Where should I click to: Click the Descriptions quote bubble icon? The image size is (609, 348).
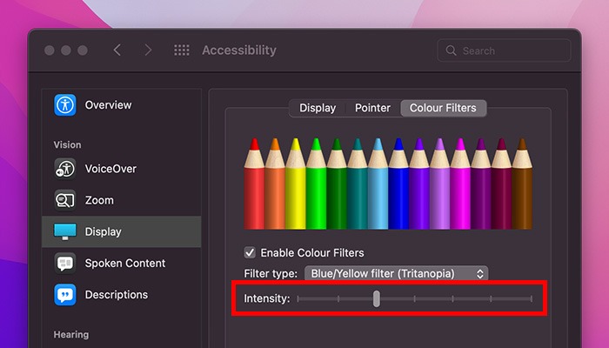[x=65, y=294]
